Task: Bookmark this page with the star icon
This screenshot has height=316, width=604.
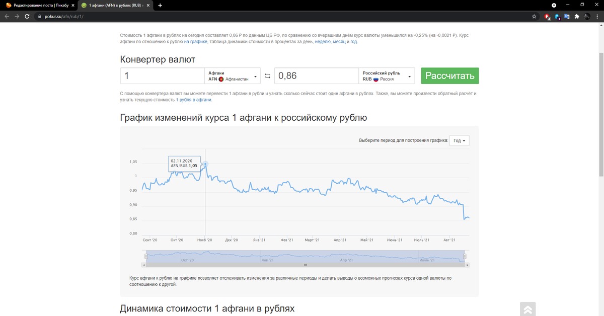Action: [534, 16]
